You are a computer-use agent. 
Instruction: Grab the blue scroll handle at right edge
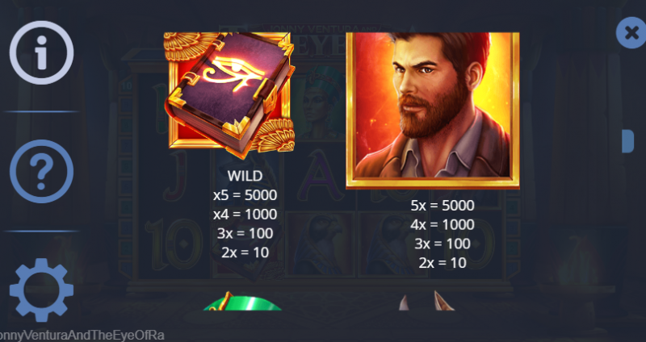click(x=628, y=141)
